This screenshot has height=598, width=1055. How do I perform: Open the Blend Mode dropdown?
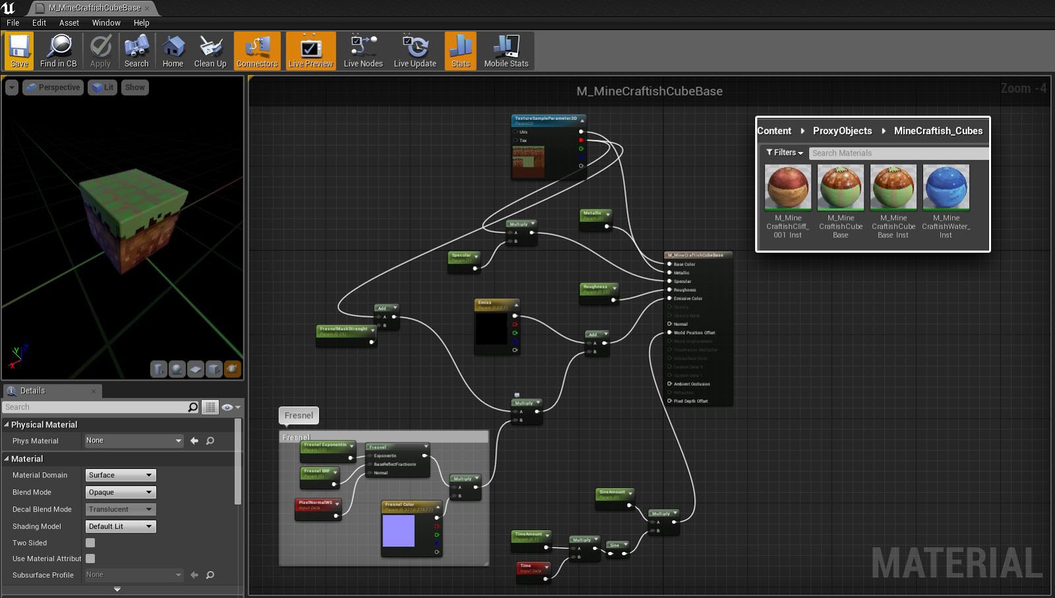pyautogui.click(x=121, y=492)
